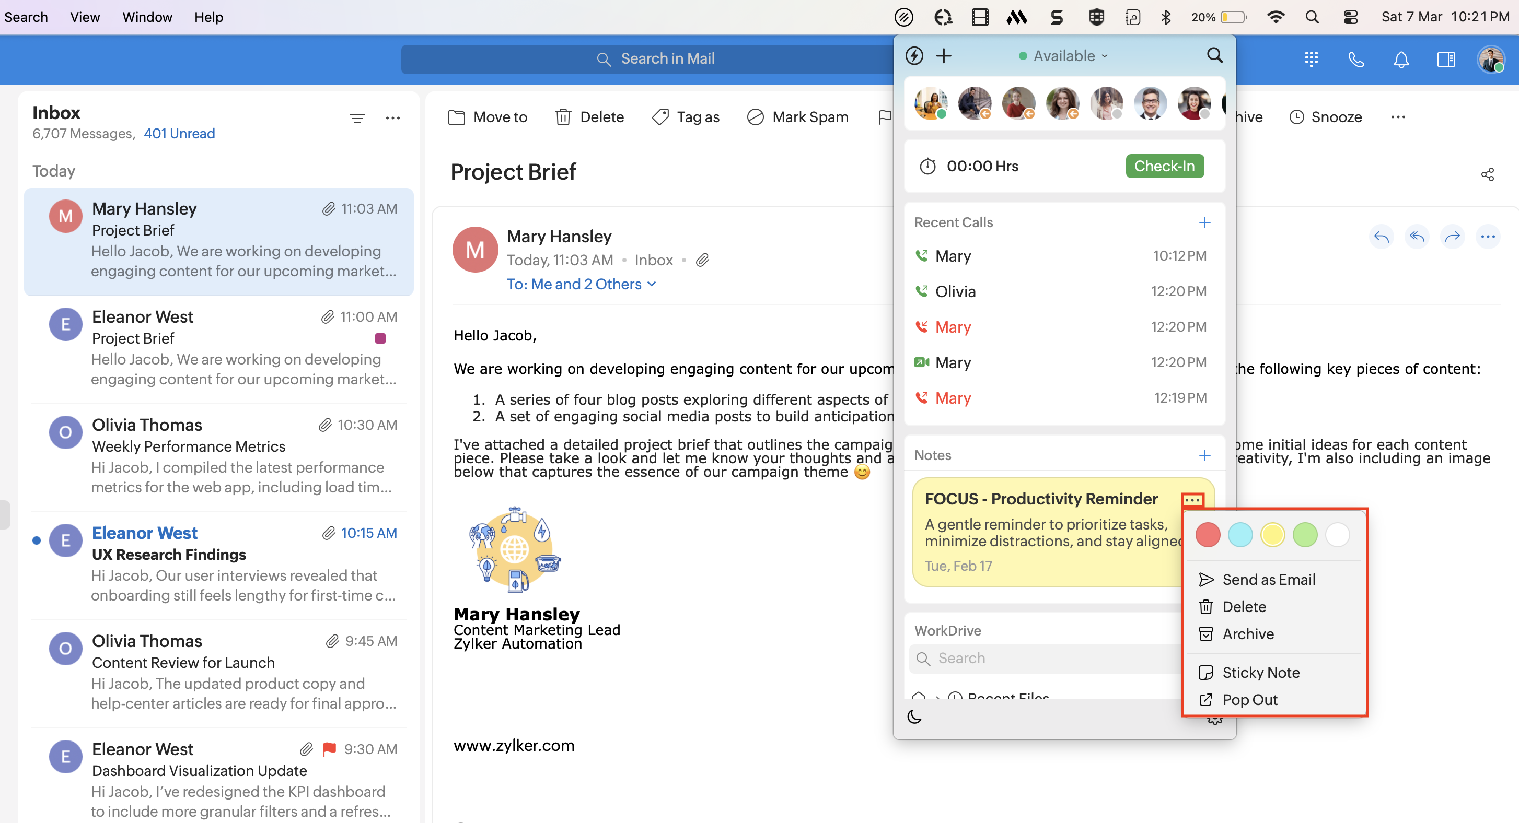
Task: Click the notification bell icon
Action: [x=1400, y=59]
